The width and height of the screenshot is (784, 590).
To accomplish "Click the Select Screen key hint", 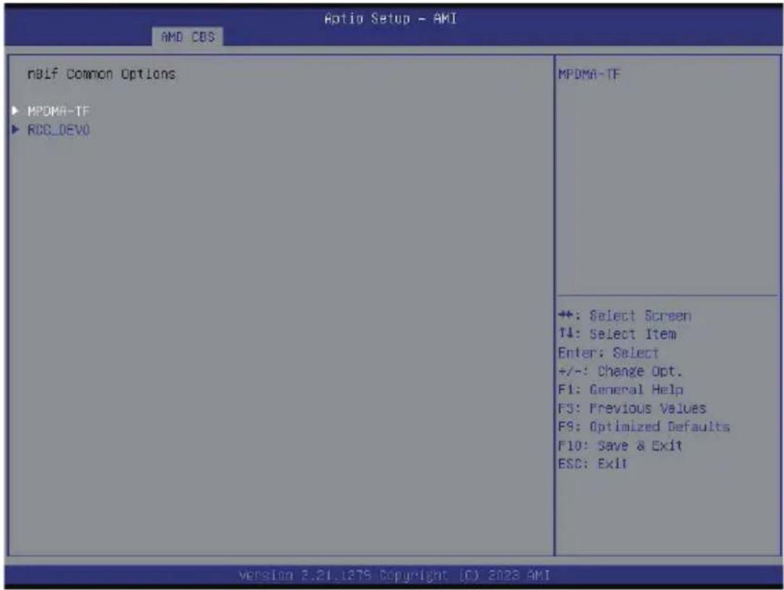I will coord(625,316).
